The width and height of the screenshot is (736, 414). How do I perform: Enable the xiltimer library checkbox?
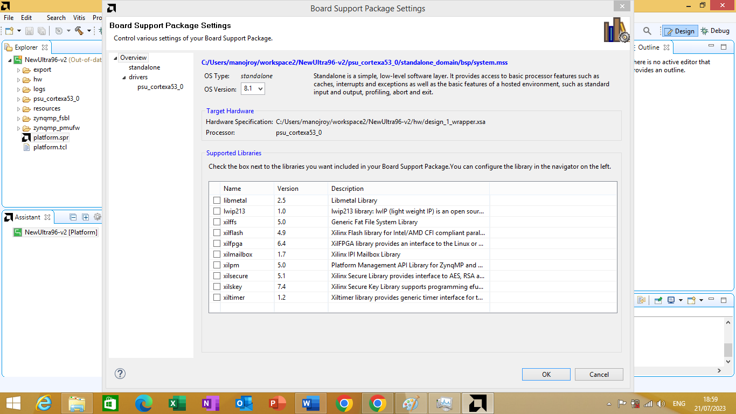[217, 298]
